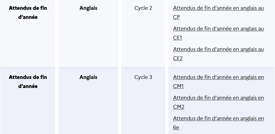Click the empty space beneath "Cycle 3"
Image resolution: width=275 pixels, height=134 pixels.
pos(143,108)
